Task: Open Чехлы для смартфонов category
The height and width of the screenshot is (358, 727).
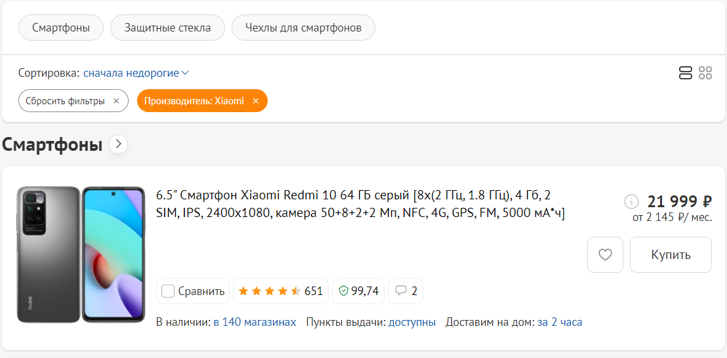Action: tap(303, 28)
